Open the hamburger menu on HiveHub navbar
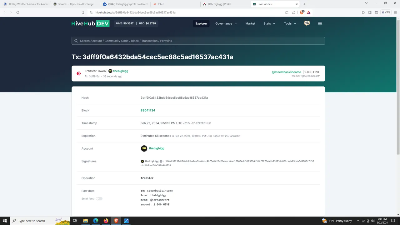This screenshot has height=225, width=400. pos(320,23)
